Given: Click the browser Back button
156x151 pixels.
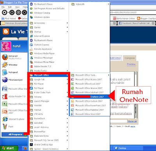Looking at the screenshot, I should tap(5, 12).
